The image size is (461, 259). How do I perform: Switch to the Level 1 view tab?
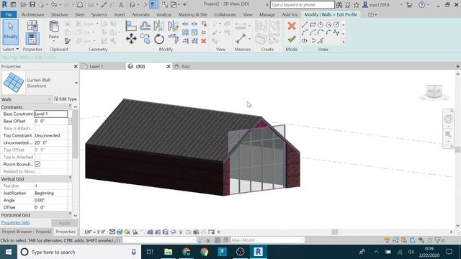coord(96,66)
